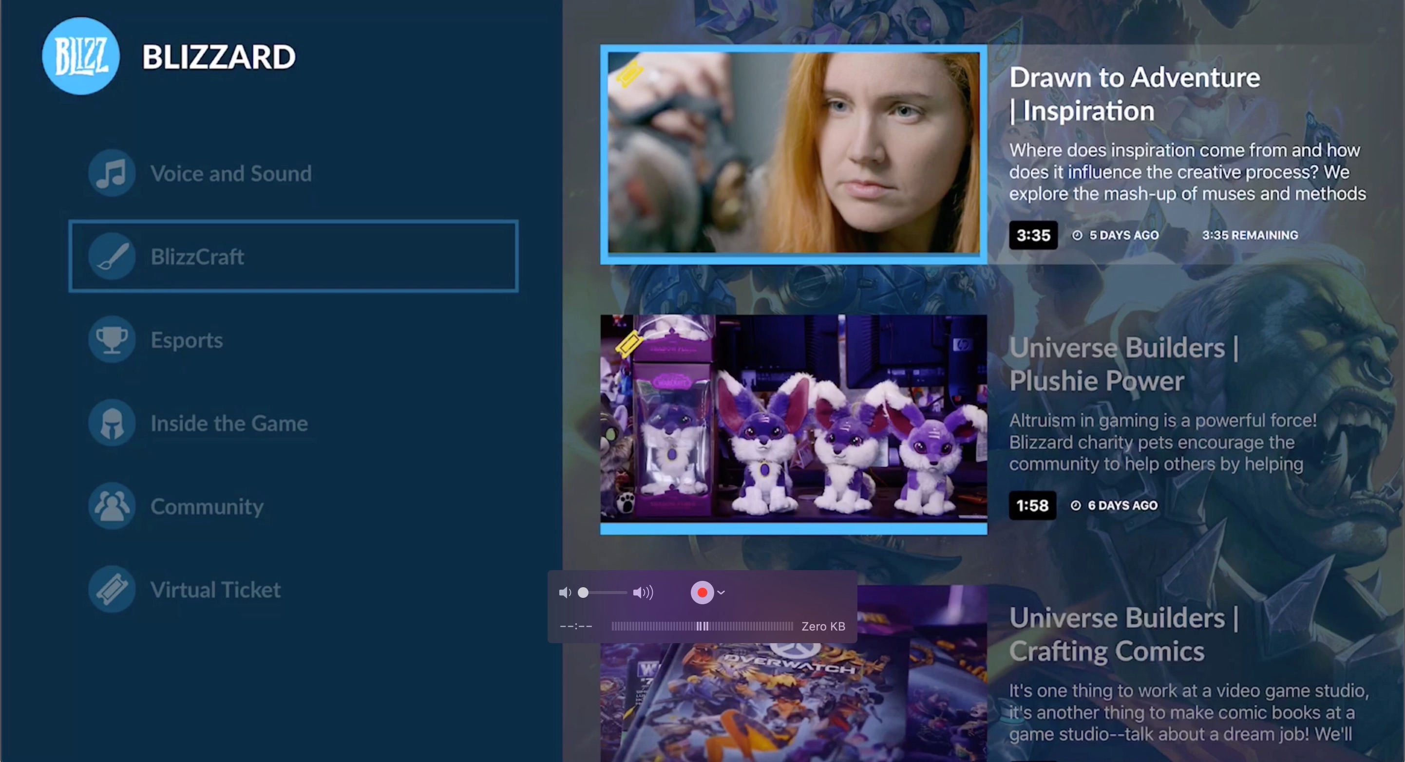Viewport: 1405px width, 762px height.
Task: Open the Plushie Power plush toys thumbnail
Action: click(x=794, y=424)
